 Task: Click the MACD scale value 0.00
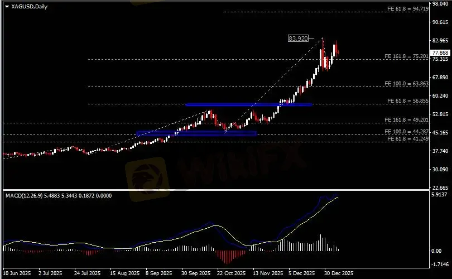436,251
